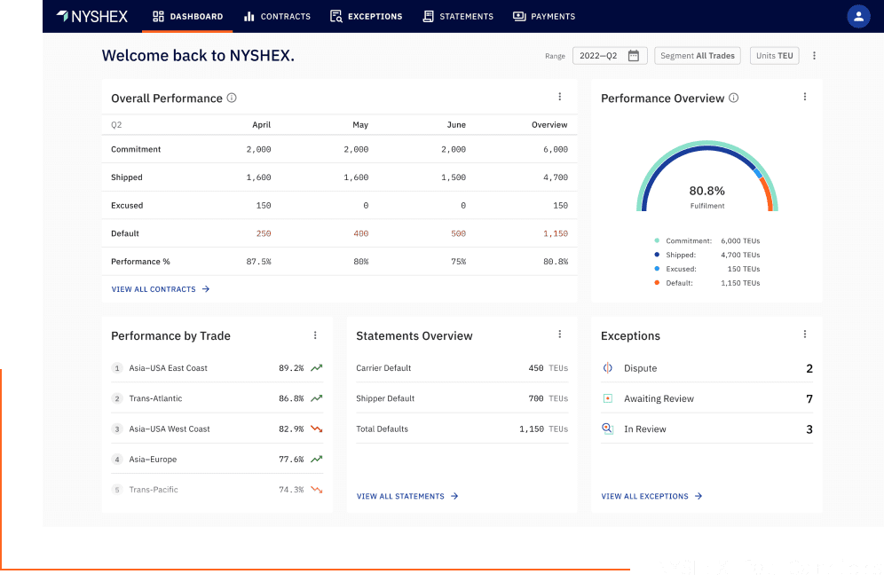Click the Commitment row label
Image resolution: width=884 pixels, height=582 pixels.
136,149
